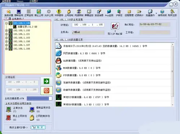Click 其他TCP数据流量 row text
The image size is (180, 134).
(86, 97)
